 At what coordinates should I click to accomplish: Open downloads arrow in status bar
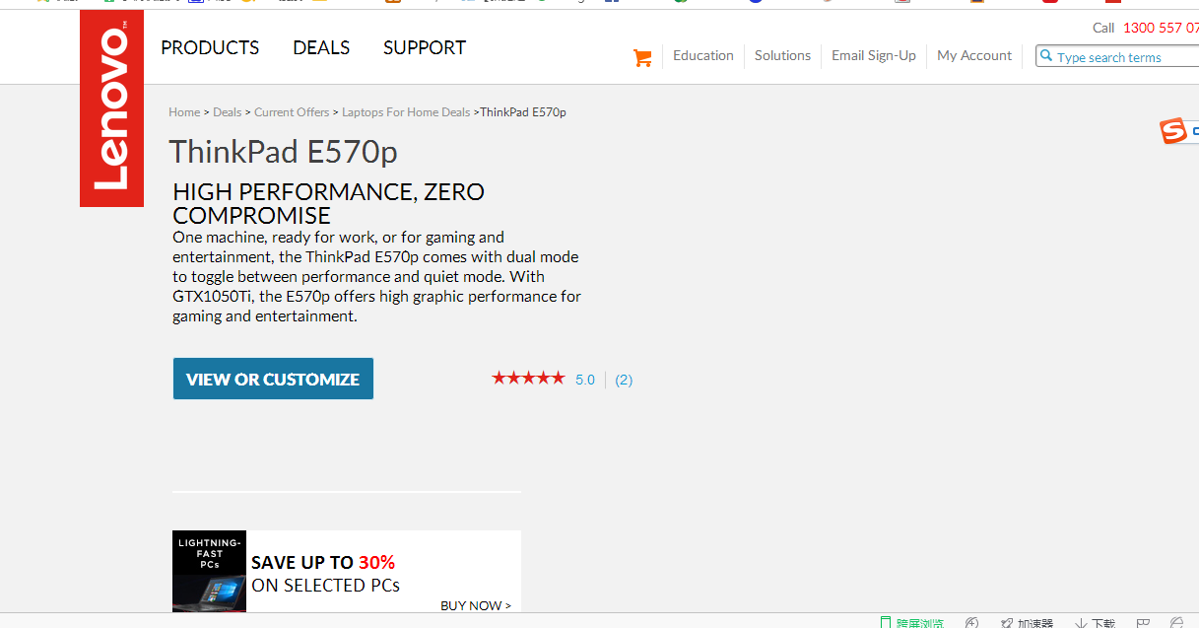coord(1081,623)
